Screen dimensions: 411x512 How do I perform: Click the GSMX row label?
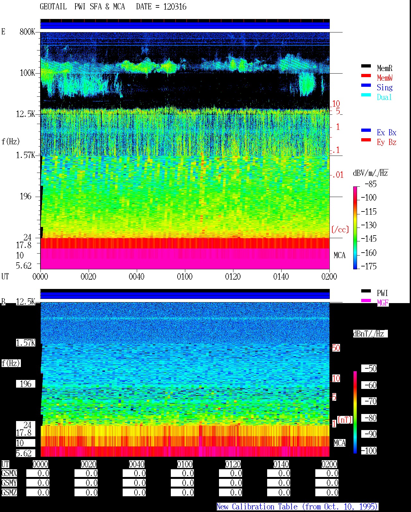pyautogui.click(x=9, y=473)
